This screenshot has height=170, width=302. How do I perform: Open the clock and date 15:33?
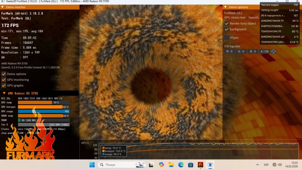(292, 165)
